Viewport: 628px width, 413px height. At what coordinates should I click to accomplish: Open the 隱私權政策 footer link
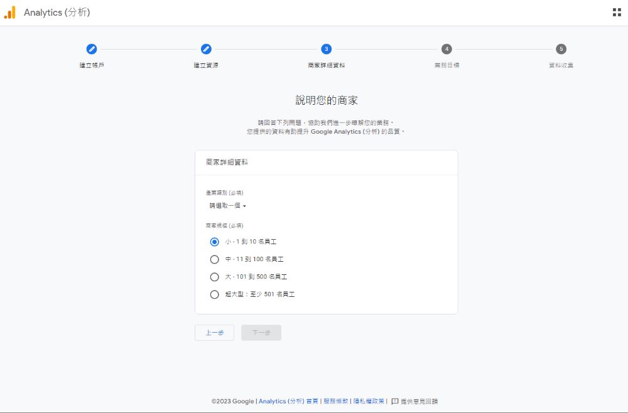click(x=369, y=402)
